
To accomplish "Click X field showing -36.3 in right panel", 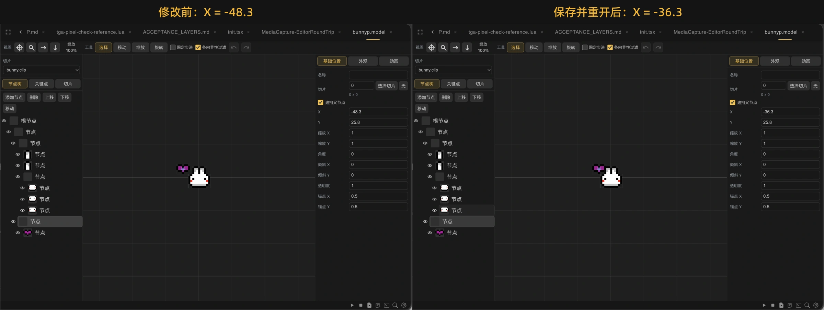I will (790, 112).
